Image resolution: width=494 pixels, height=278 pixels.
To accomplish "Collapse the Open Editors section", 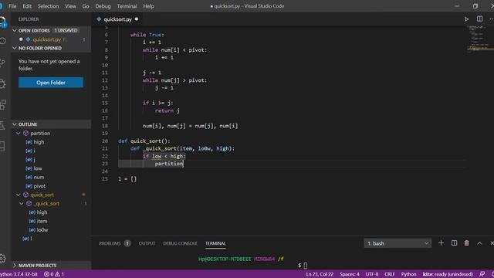I will (x=15, y=30).
